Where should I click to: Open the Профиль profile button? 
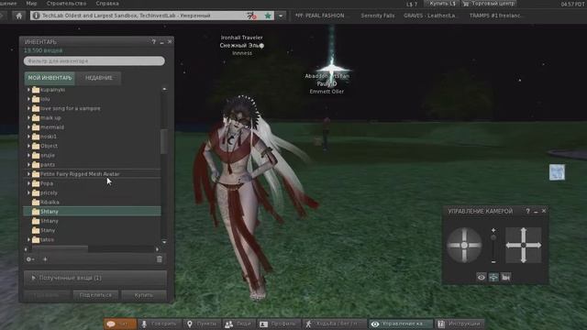coord(279,324)
